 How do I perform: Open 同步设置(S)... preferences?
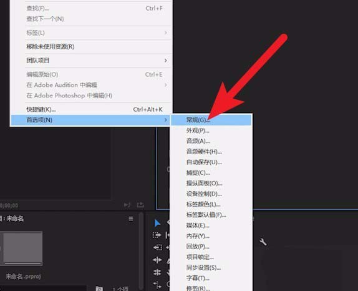tap(211, 268)
